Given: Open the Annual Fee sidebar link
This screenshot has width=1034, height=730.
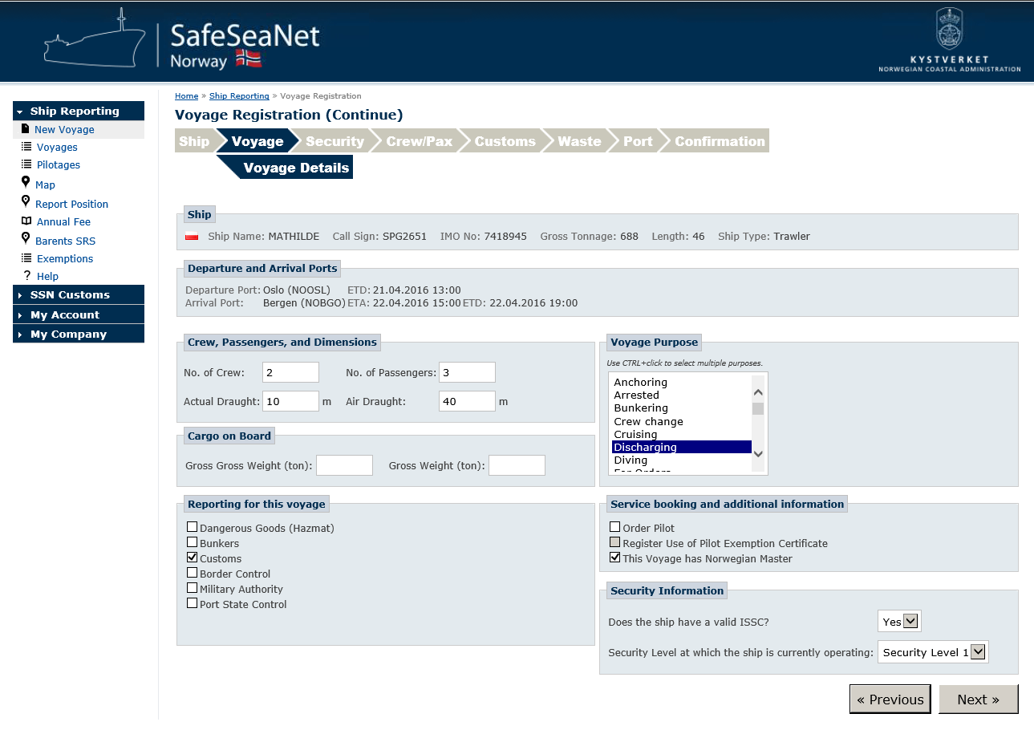Looking at the screenshot, I should pos(63,221).
